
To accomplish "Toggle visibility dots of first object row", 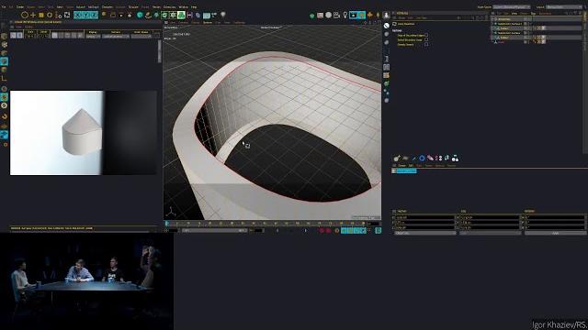I will pyautogui.click(x=530, y=18).
